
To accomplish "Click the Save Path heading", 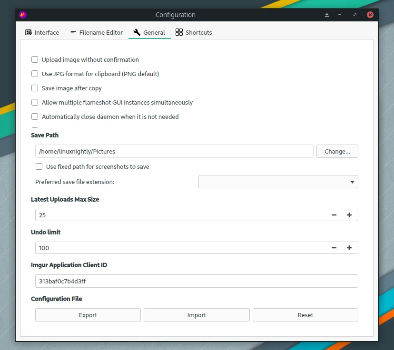I will click(x=45, y=136).
